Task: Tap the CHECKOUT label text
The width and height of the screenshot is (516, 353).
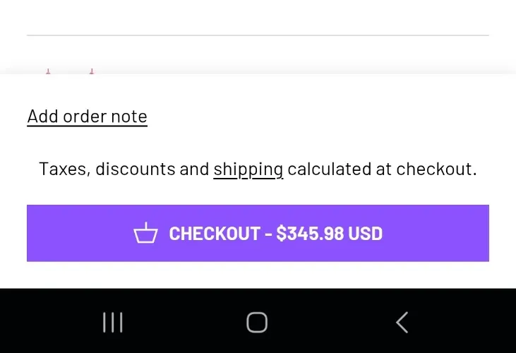Action: [215, 234]
